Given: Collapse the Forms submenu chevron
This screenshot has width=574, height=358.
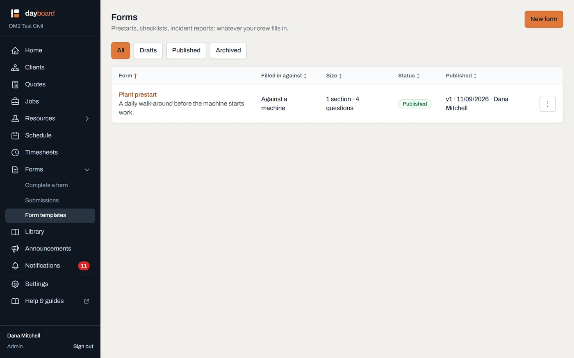Looking at the screenshot, I should (x=87, y=169).
